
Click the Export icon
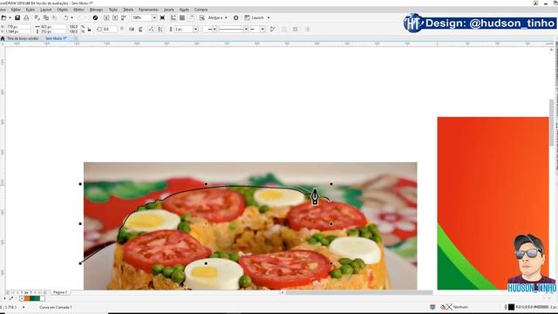(x=115, y=17)
